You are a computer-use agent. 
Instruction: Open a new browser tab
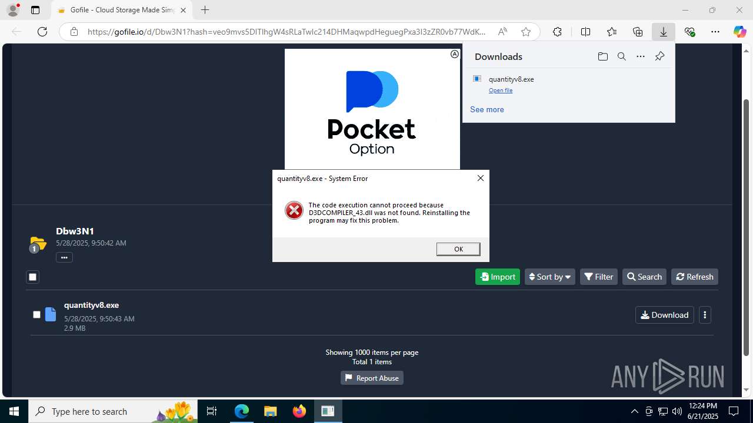pyautogui.click(x=205, y=10)
